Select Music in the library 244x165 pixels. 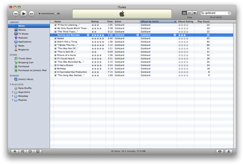pyautogui.click(x=29, y=26)
